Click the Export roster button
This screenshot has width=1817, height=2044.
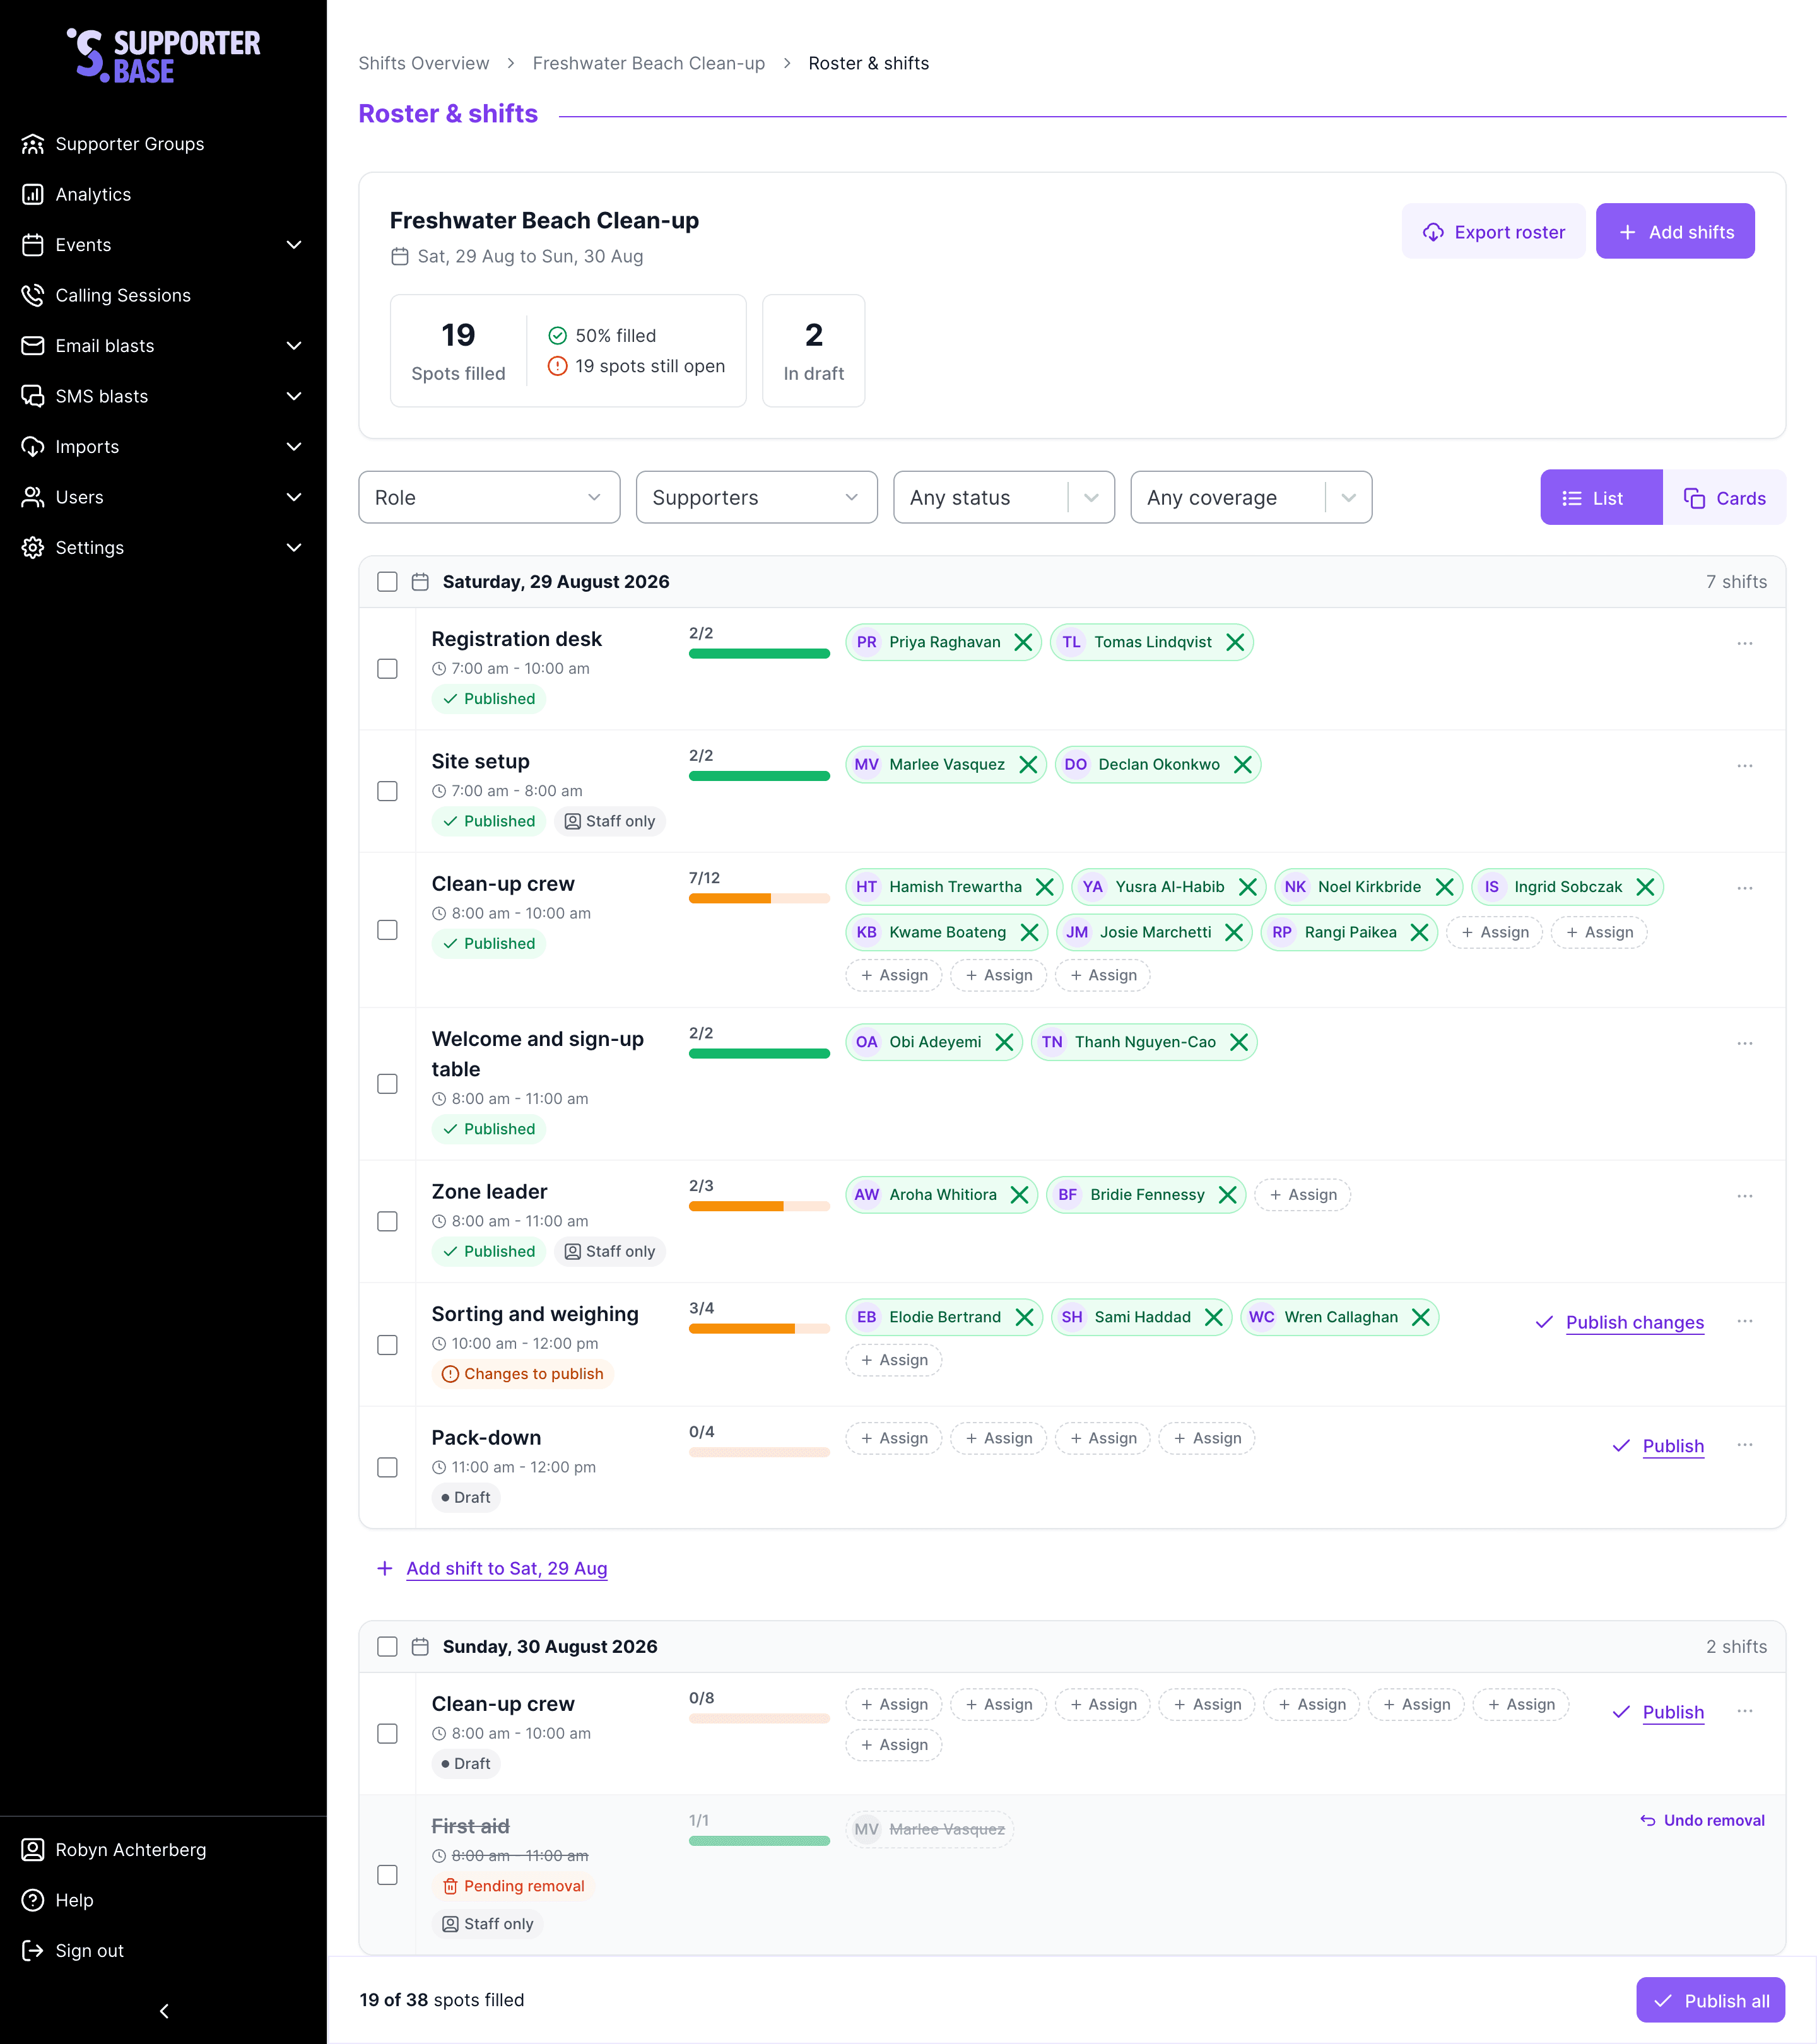tap(1493, 231)
